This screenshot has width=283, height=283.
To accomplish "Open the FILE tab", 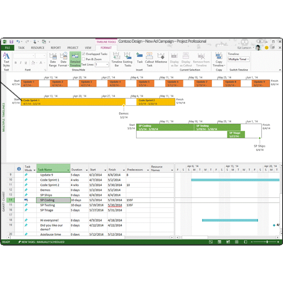I will click(7, 47).
